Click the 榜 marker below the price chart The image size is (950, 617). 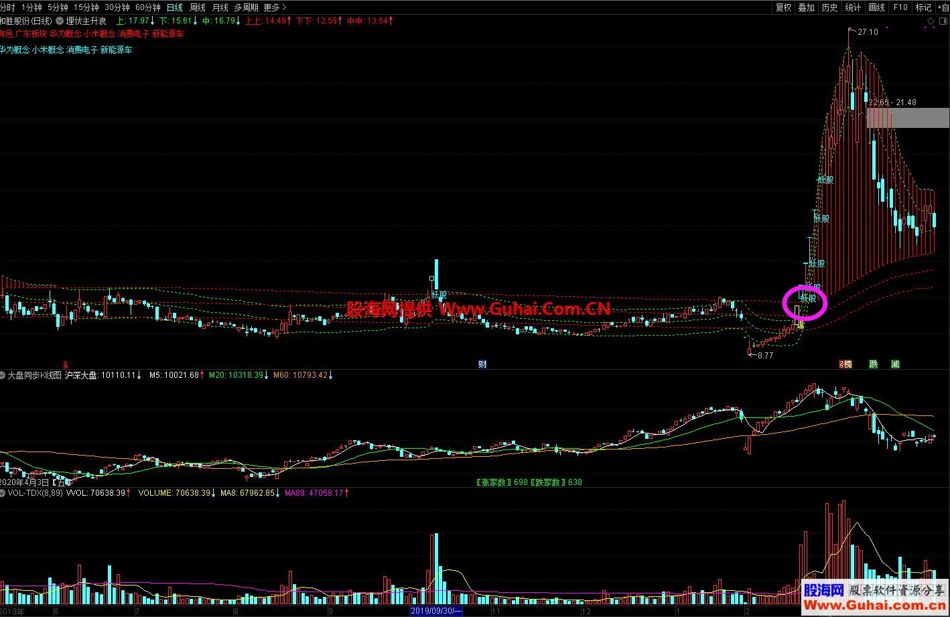point(846,364)
